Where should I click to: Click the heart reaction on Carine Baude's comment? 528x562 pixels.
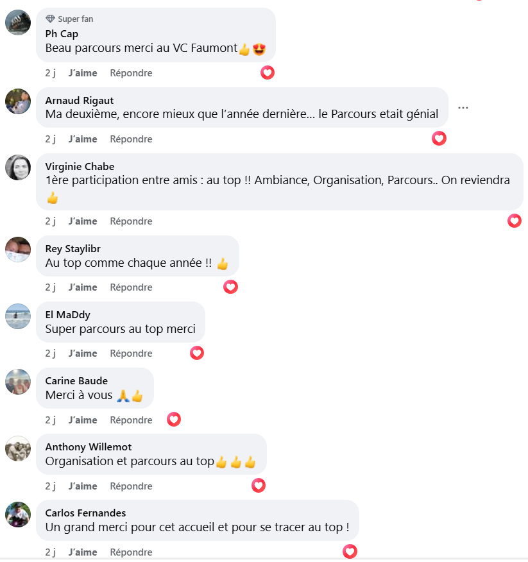[x=174, y=420]
